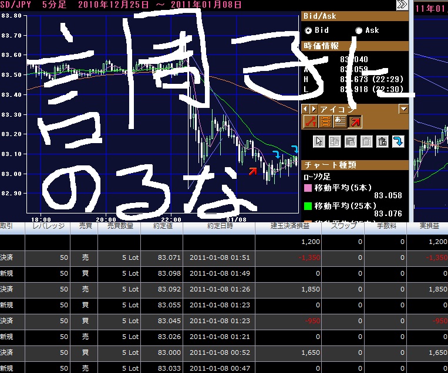Select the Ask radio button
This screenshot has width=448, height=373.
point(359,30)
